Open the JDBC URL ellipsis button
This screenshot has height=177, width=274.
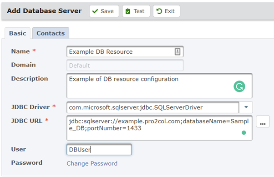[263, 121]
